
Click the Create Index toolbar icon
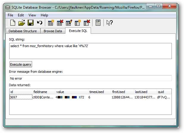[78, 23]
